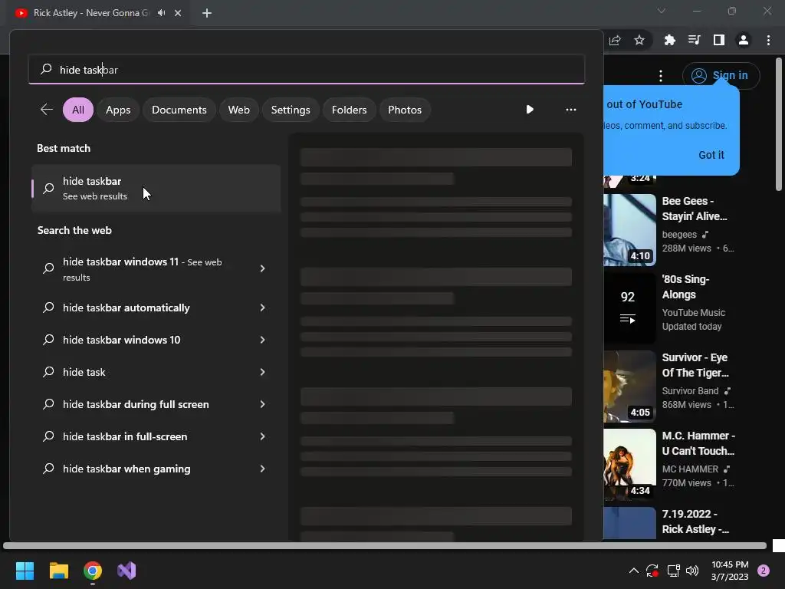Switch to the Folders filter

pos(349,110)
